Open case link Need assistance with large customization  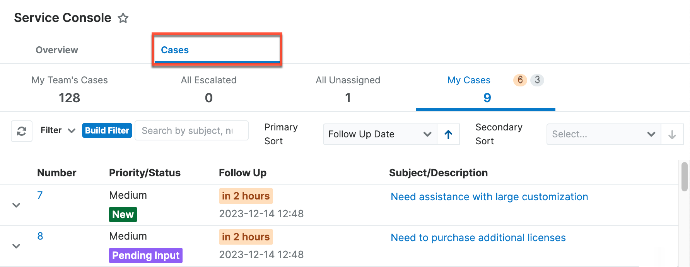click(489, 197)
